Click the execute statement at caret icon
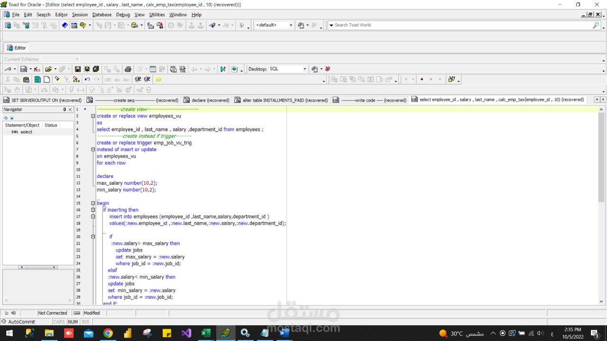This screenshot has height=341, width=607. coord(223,69)
